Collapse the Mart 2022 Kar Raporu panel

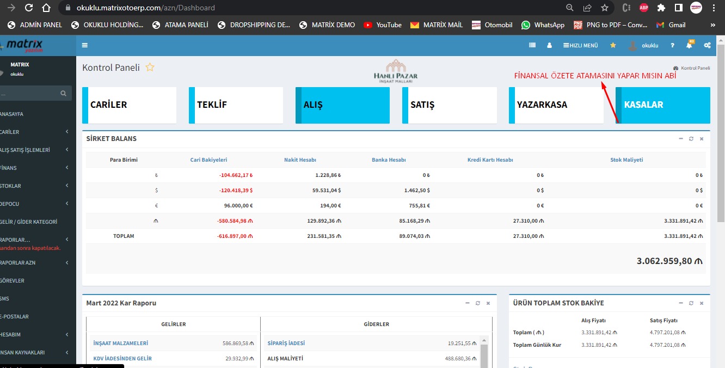tap(468, 303)
